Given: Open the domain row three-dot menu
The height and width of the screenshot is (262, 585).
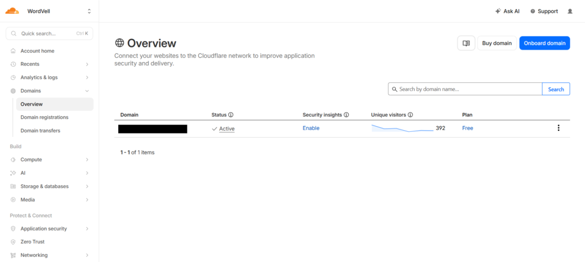Looking at the screenshot, I should click(559, 128).
